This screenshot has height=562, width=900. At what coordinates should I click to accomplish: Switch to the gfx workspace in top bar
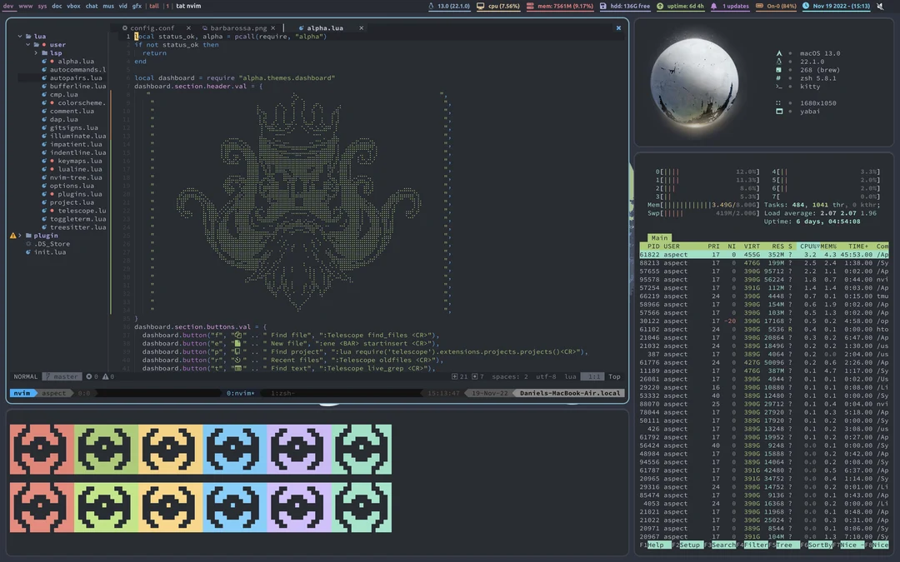[137, 7]
